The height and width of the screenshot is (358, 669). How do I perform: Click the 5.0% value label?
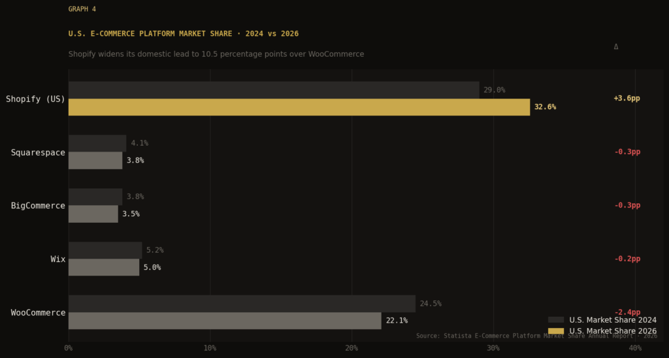coord(152,268)
